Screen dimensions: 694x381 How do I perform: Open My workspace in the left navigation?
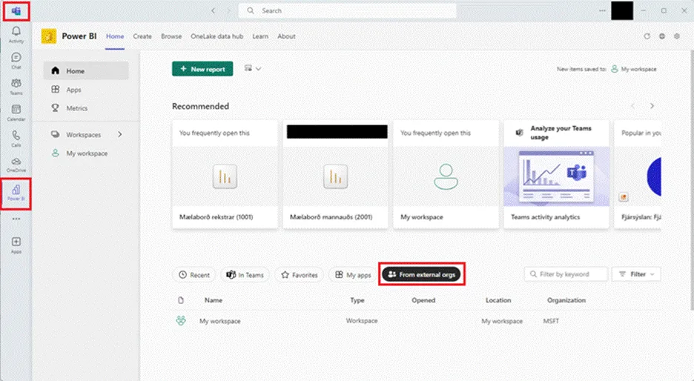click(86, 153)
